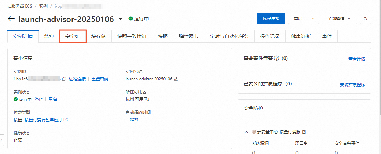Click the 安全防护 panel heading
381x154 pixels.
(253, 108)
